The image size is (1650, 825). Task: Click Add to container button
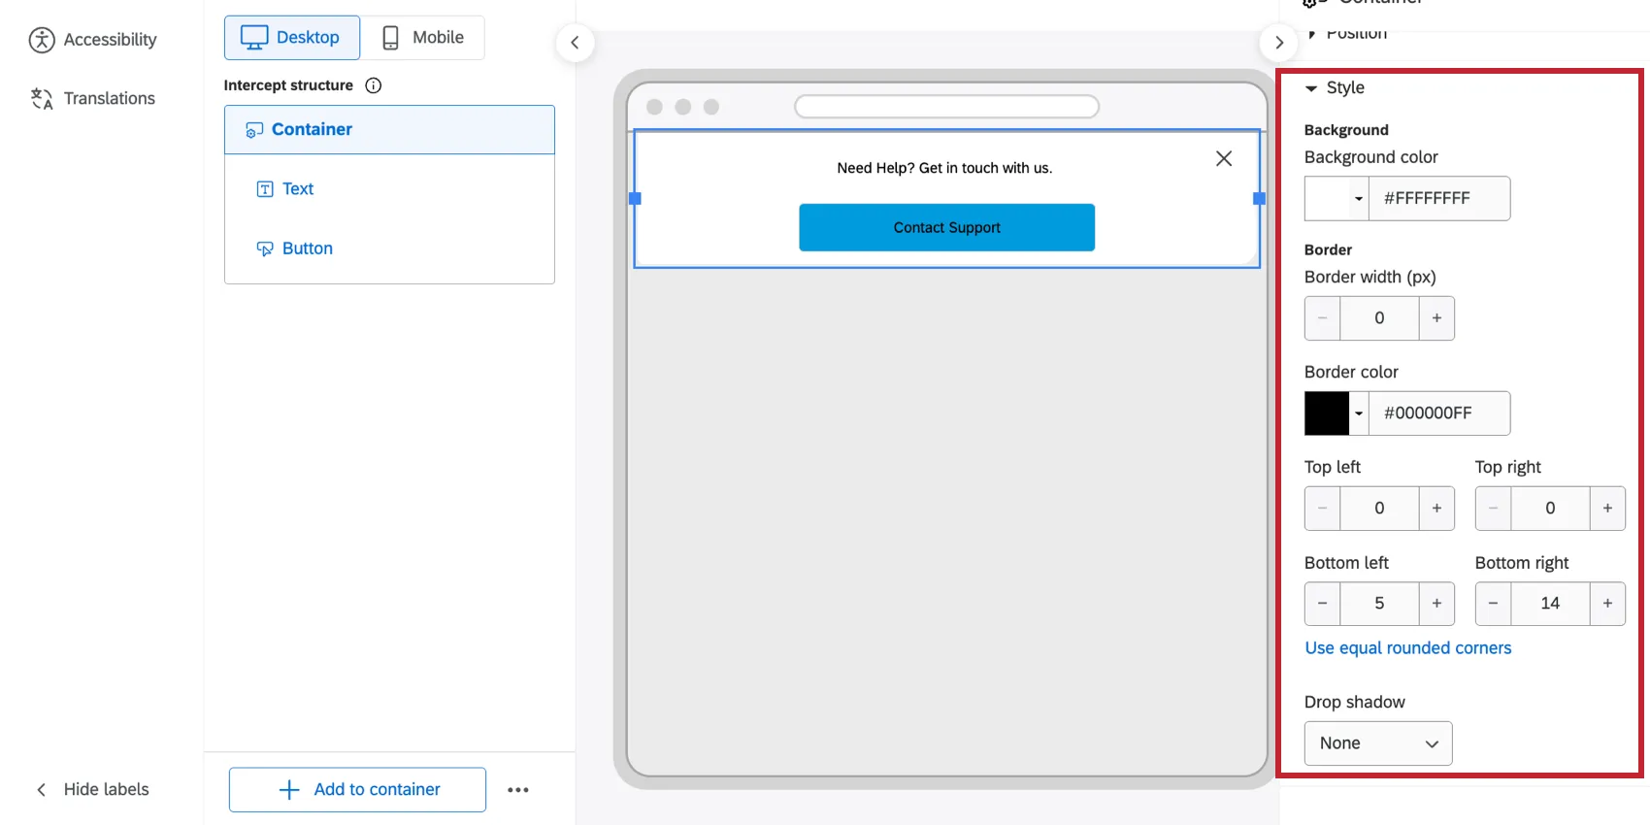point(357,790)
